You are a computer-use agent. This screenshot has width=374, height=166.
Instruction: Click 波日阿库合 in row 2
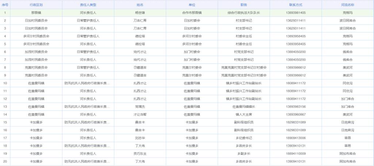coord(348,21)
